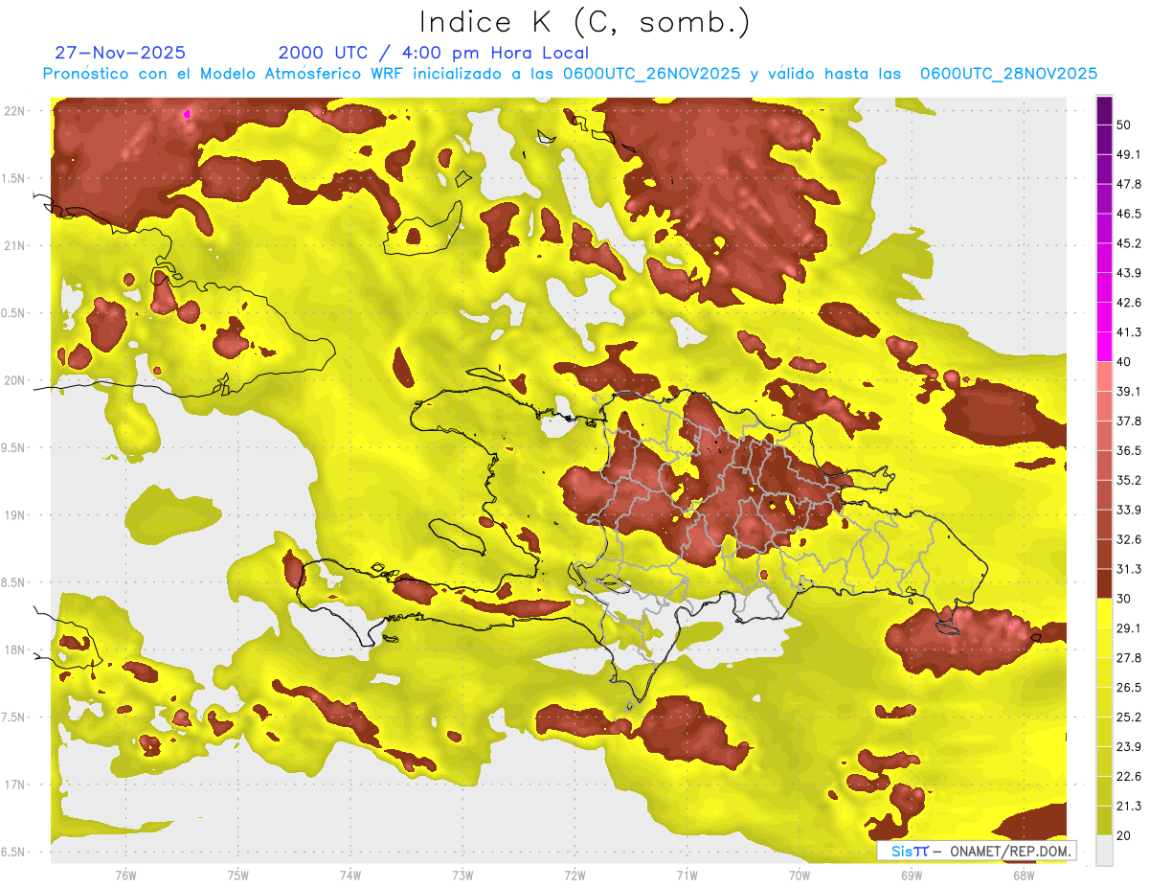Click the 74W longitude label

pos(350,876)
